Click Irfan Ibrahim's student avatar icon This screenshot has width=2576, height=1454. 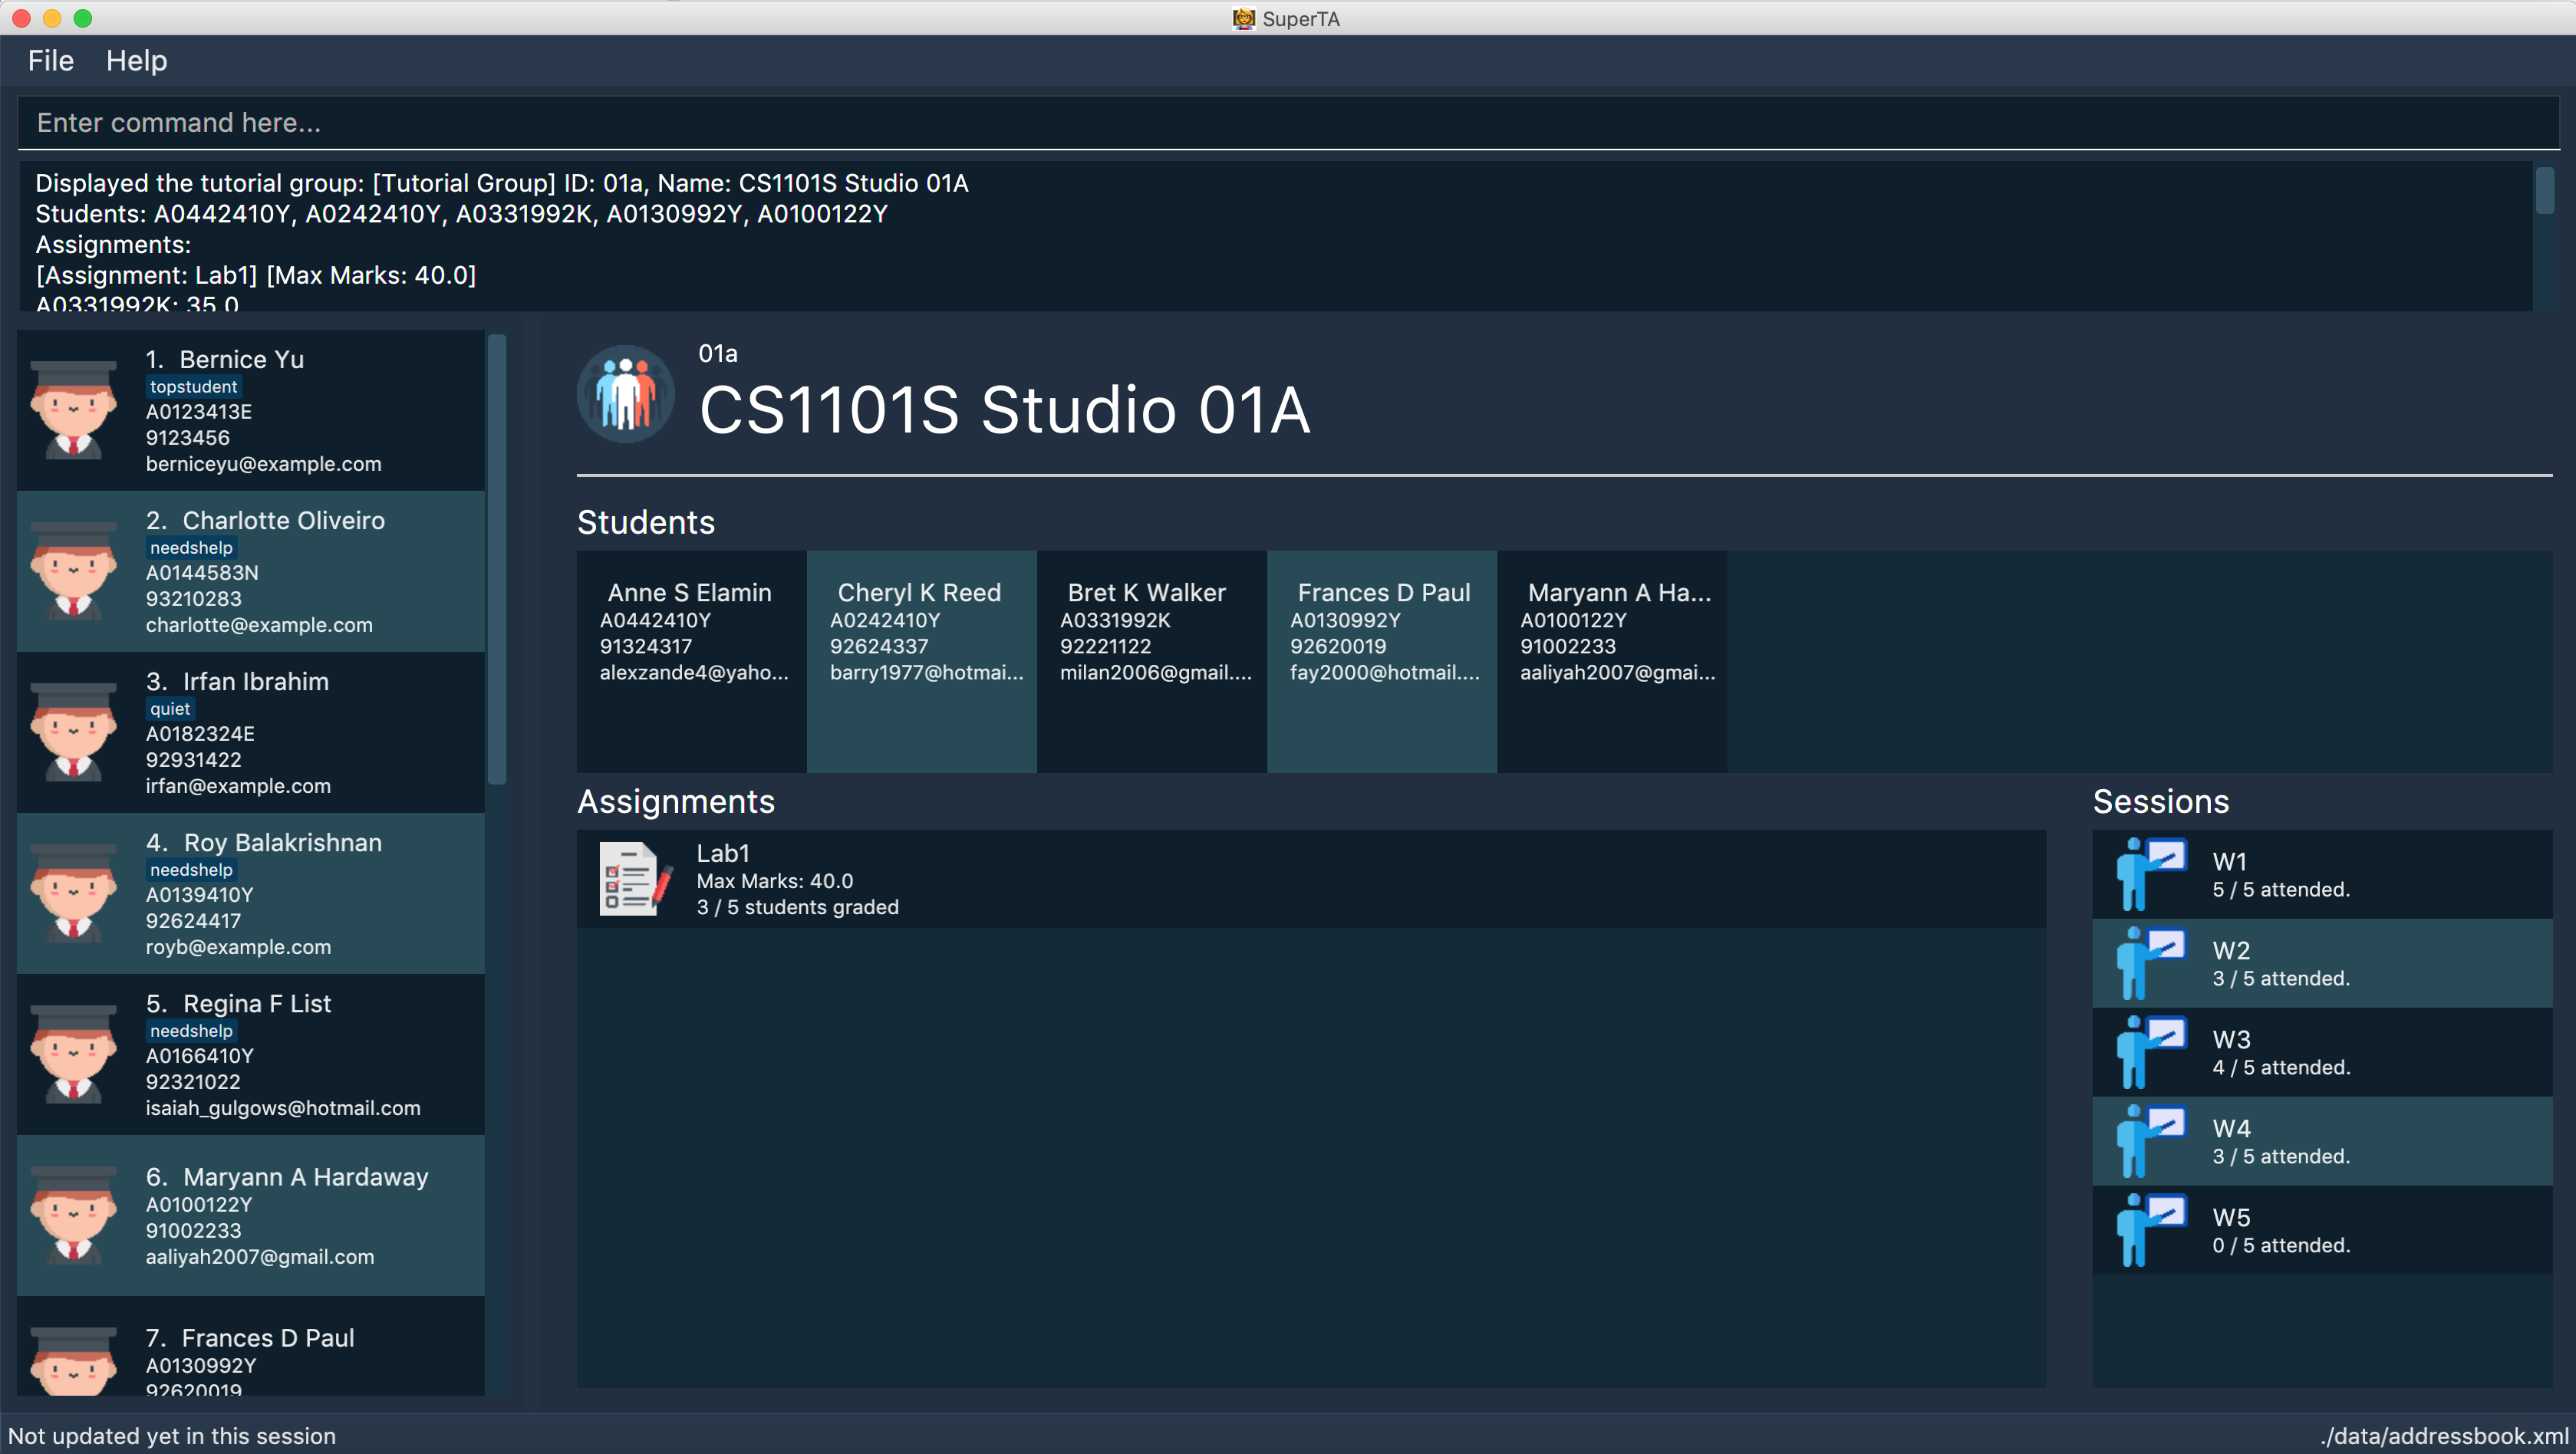click(73, 733)
